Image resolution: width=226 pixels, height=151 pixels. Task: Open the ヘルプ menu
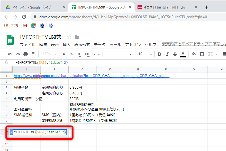coord(150,45)
